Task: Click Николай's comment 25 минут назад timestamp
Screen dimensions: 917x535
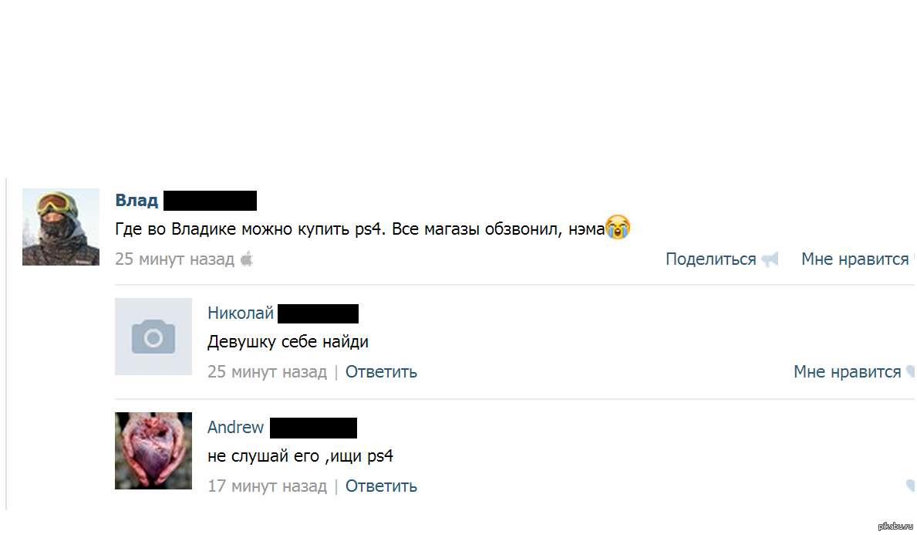Action: coord(268,371)
